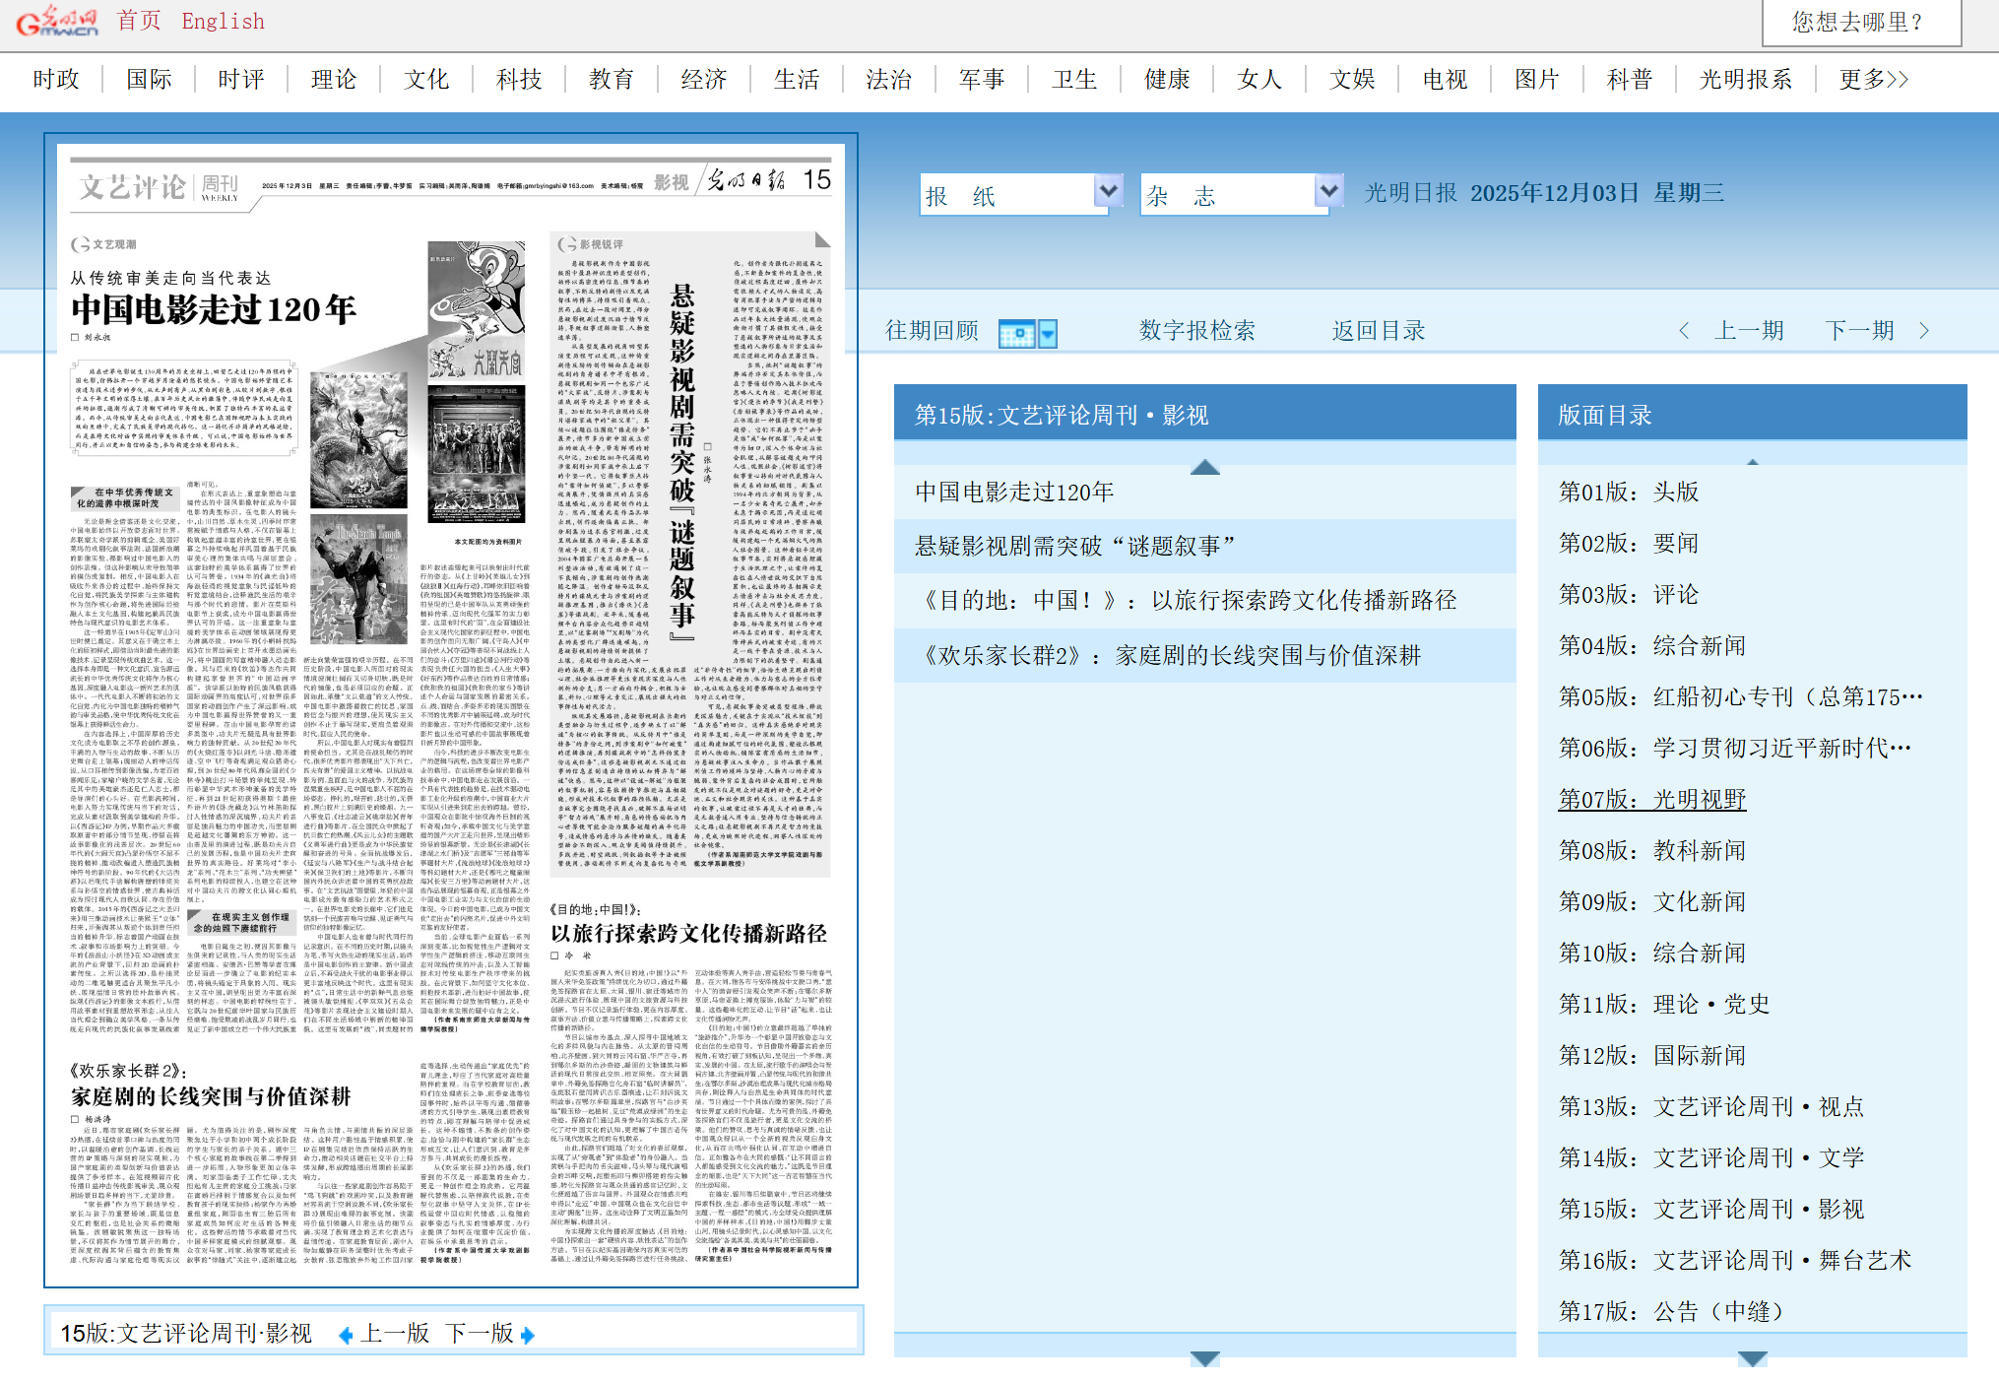Open the article 中国电影走过120年
This screenshot has width=1999, height=1383.
coord(1015,492)
